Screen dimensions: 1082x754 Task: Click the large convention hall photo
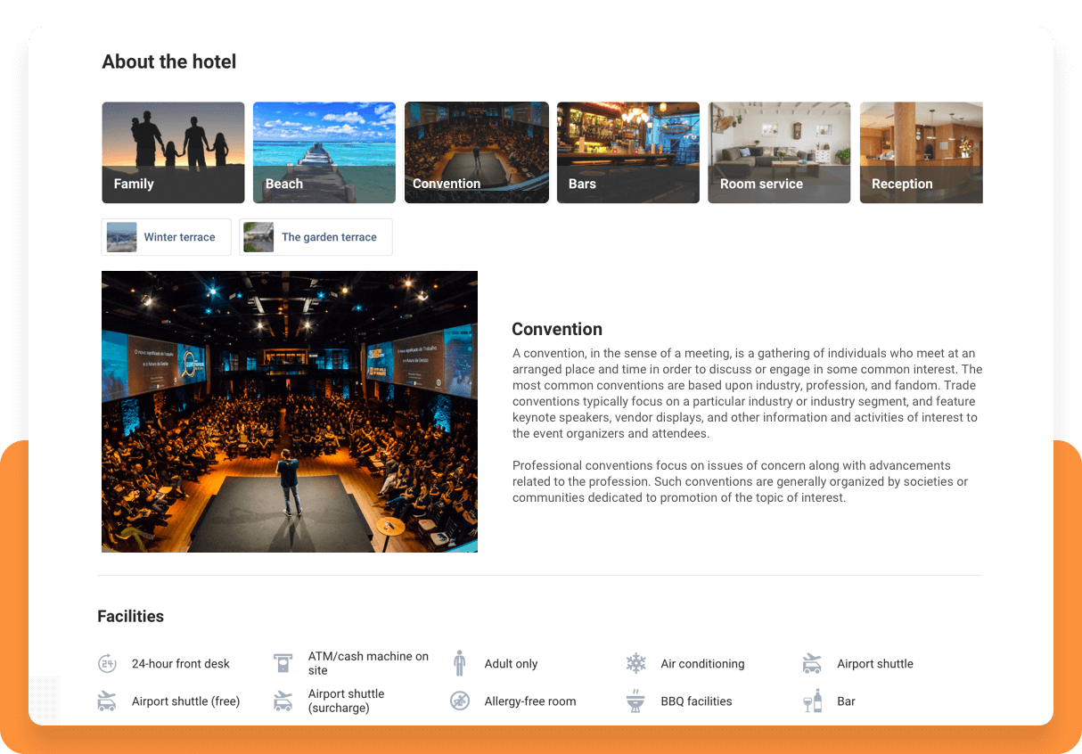pos(290,412)
